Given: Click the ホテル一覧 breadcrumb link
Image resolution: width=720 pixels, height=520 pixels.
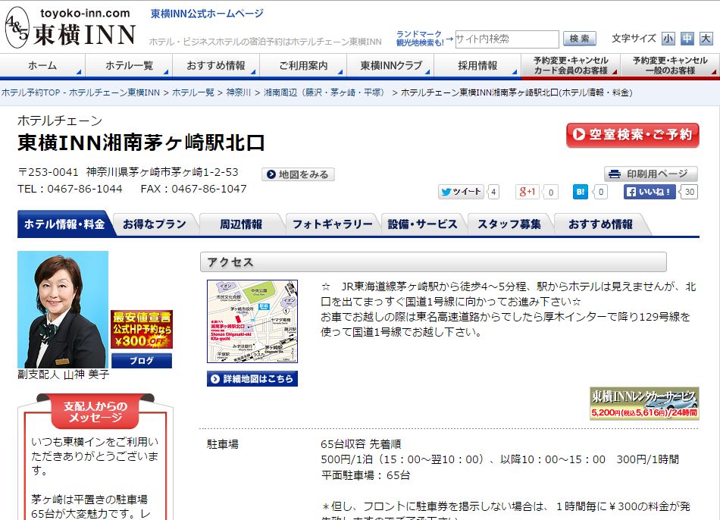Looking at the screenshot, I should 193,92.
